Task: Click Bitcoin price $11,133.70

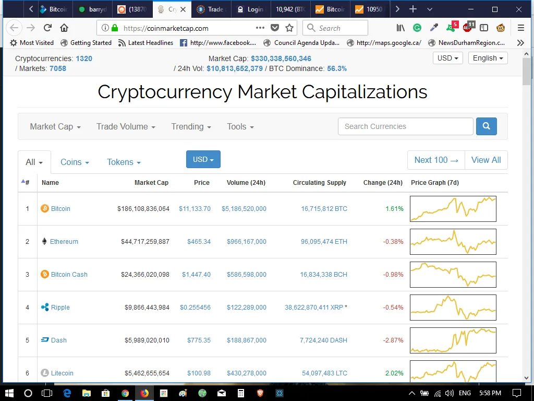Action: (195, 208)
